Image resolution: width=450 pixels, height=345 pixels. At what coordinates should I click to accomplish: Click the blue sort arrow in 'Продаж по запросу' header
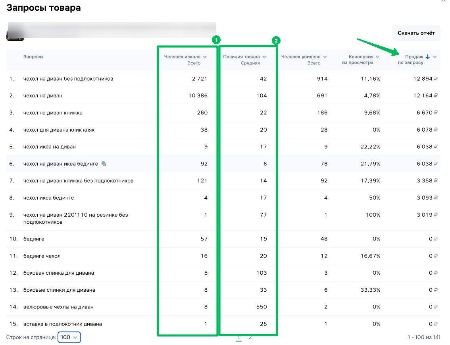point(428,56)
